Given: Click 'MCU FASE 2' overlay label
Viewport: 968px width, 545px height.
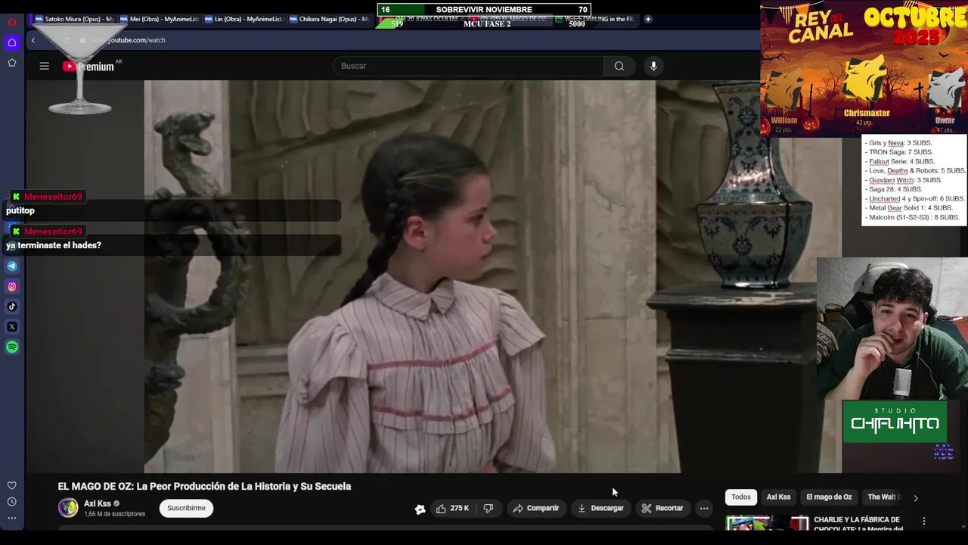Looking at the screenshot, I should [x=487, y=24].
